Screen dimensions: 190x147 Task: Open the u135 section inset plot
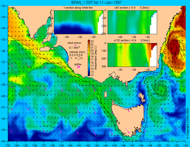pyautogui.click(x=132, y=55)
